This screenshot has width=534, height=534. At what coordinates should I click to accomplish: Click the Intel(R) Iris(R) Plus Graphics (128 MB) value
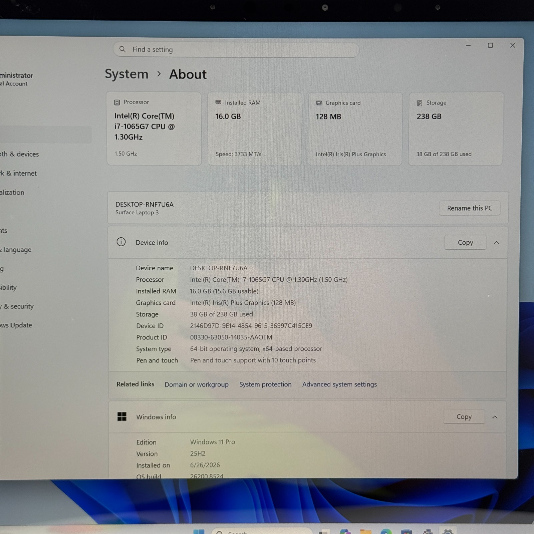pos(243,303)
